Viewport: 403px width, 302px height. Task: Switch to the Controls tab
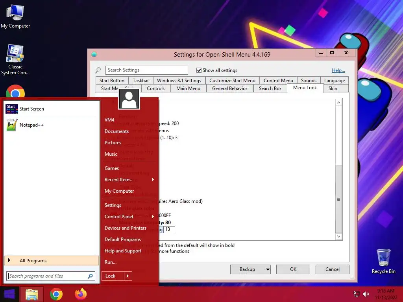point(155,88)
